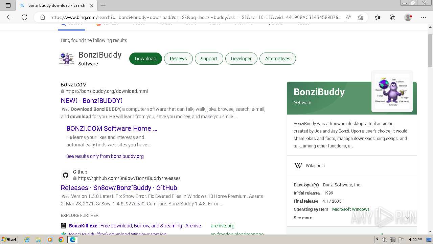Open a new tab with plus button

click(103, 5)
